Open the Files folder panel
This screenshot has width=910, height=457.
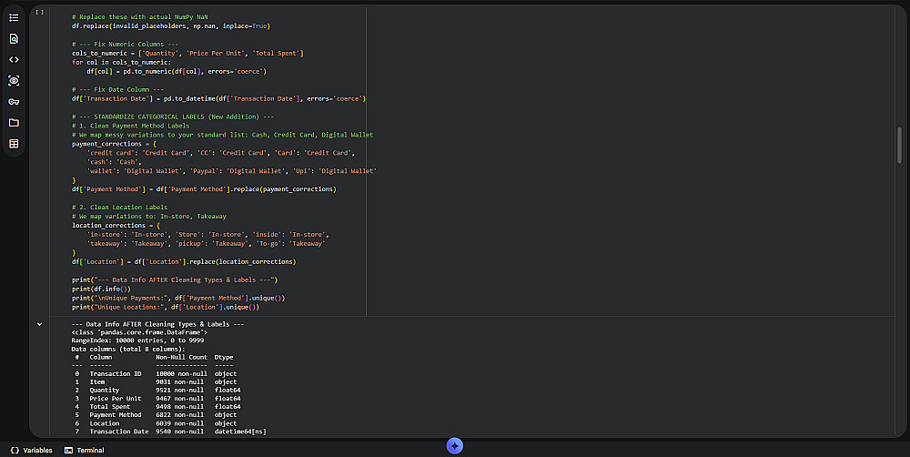[14, 123]
